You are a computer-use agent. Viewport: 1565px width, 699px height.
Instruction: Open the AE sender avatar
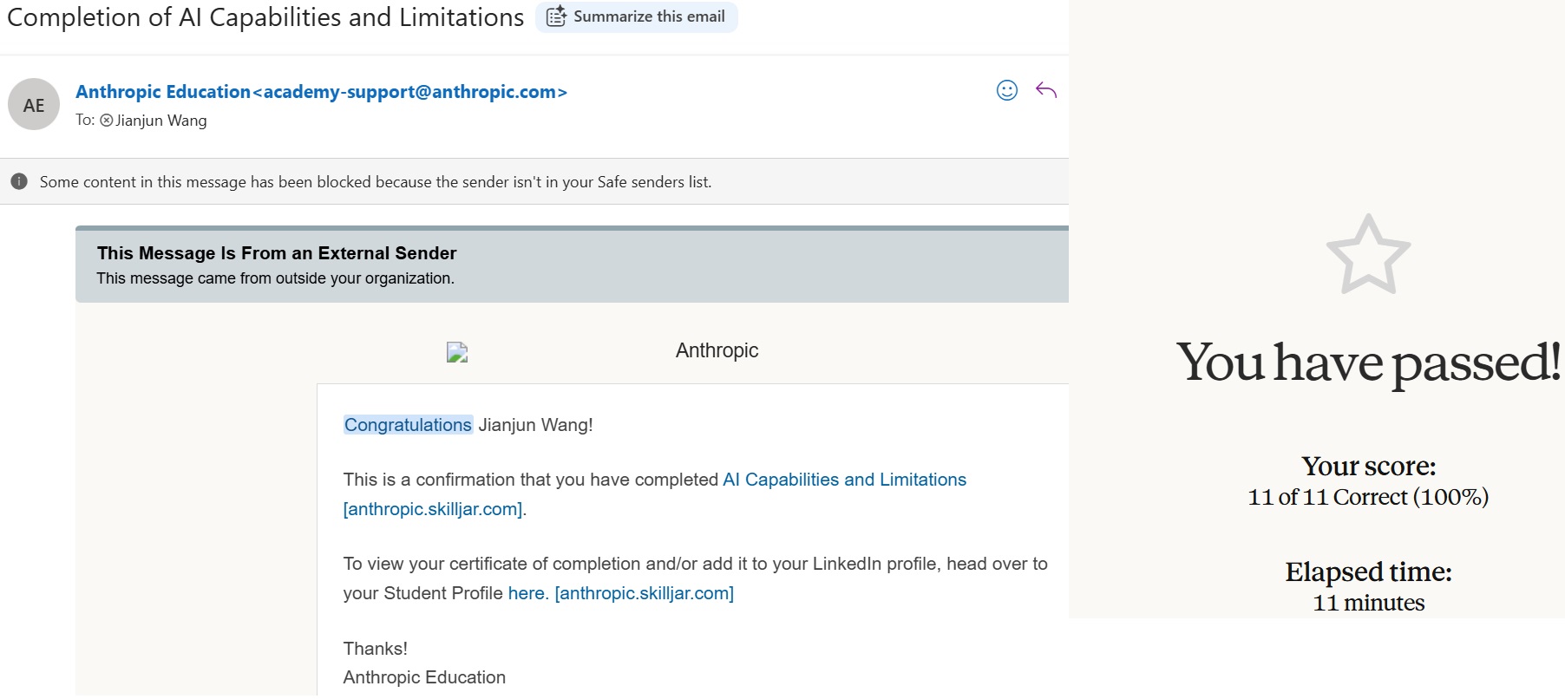click(x=34, y=105)
